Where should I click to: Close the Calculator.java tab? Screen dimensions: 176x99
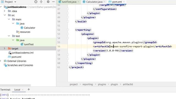(104, 2)
